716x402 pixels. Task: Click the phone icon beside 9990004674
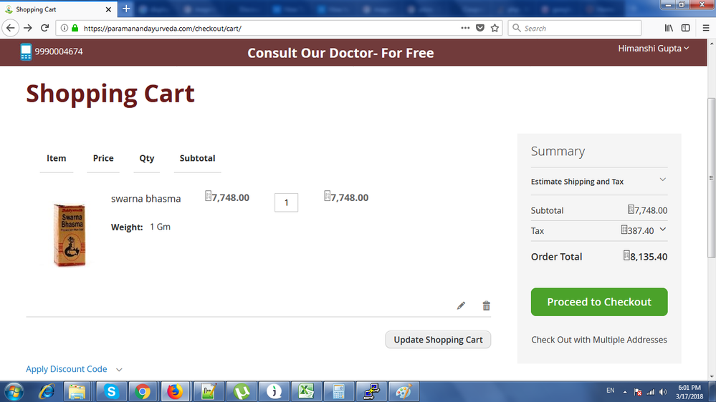coord(27,52)
